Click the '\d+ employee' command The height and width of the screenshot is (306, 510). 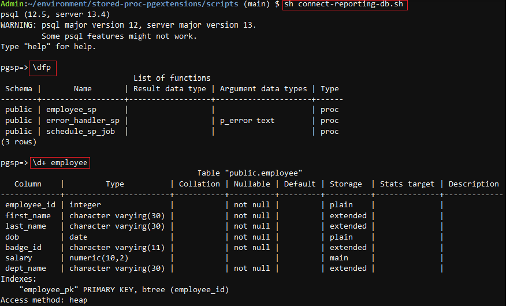coord(60,163)
